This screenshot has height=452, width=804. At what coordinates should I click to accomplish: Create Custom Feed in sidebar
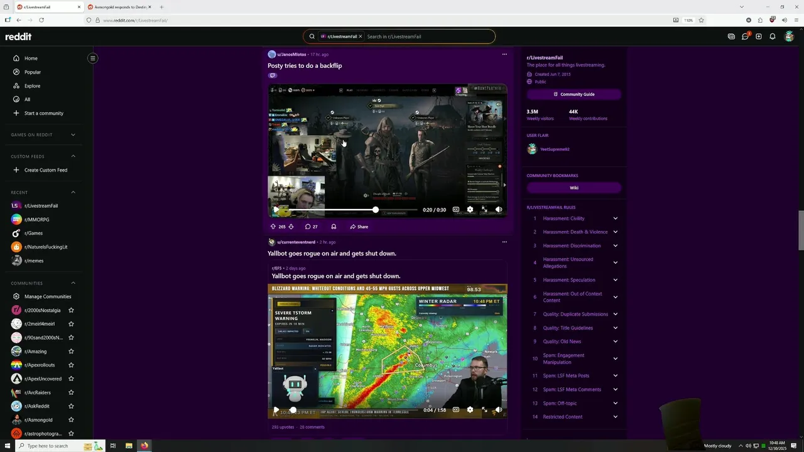click(x=46, y=170)
